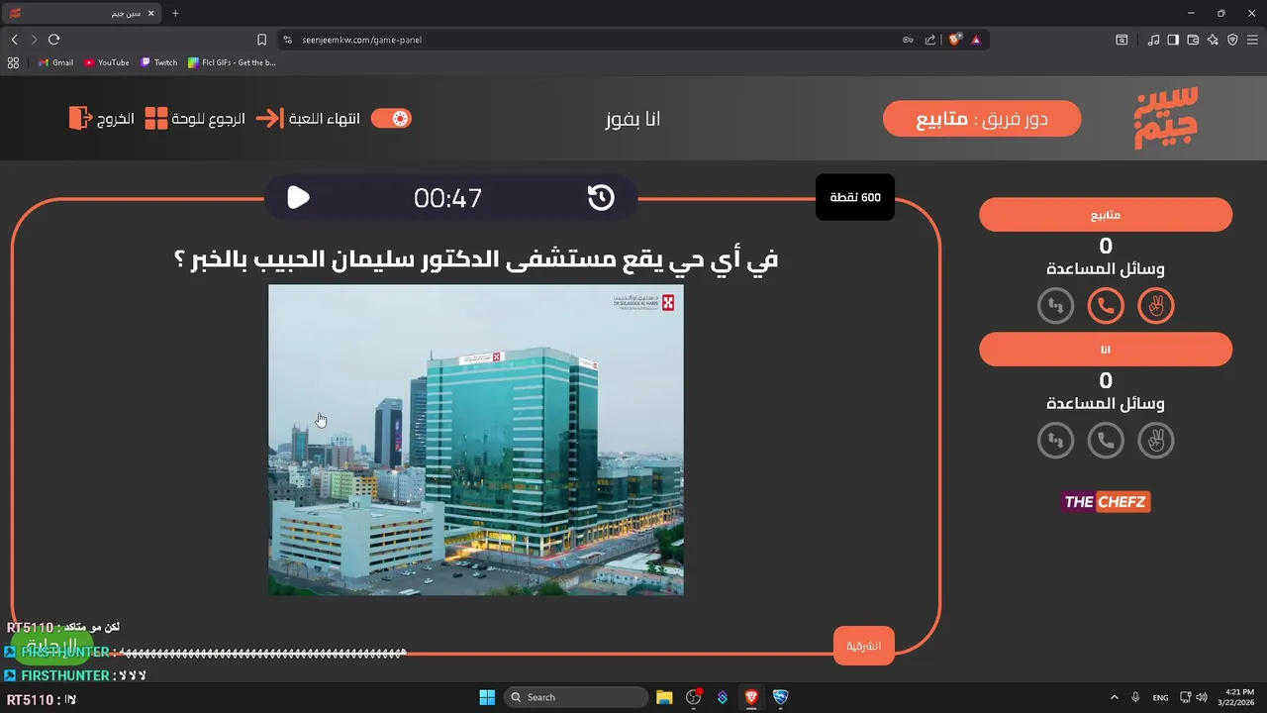Open the media control music note icon
Image resolution: width=1267 pixels, height=713 pixels.
1153,40
